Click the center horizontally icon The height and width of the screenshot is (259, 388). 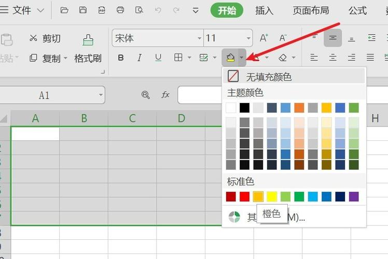pos(332,57)
